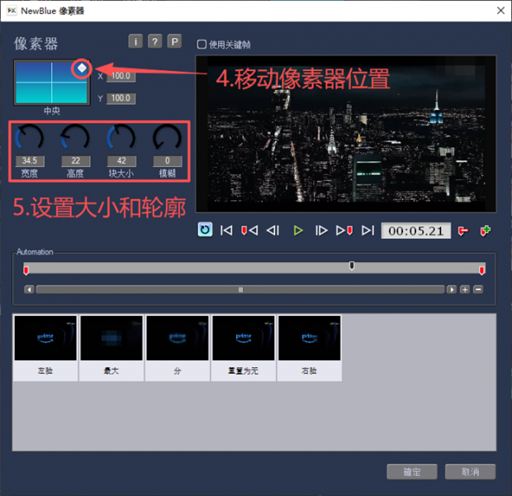The width and height of the screenshot is (512, 496).
Task: Remove keyframe with the red minus icon
Action: (463, 231)
